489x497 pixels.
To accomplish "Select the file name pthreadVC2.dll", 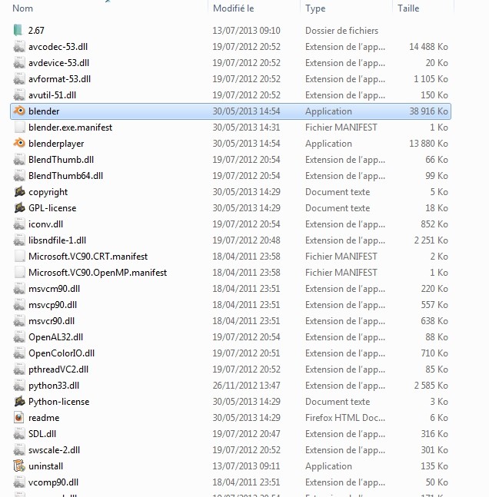I will click(x=58, y=369).
